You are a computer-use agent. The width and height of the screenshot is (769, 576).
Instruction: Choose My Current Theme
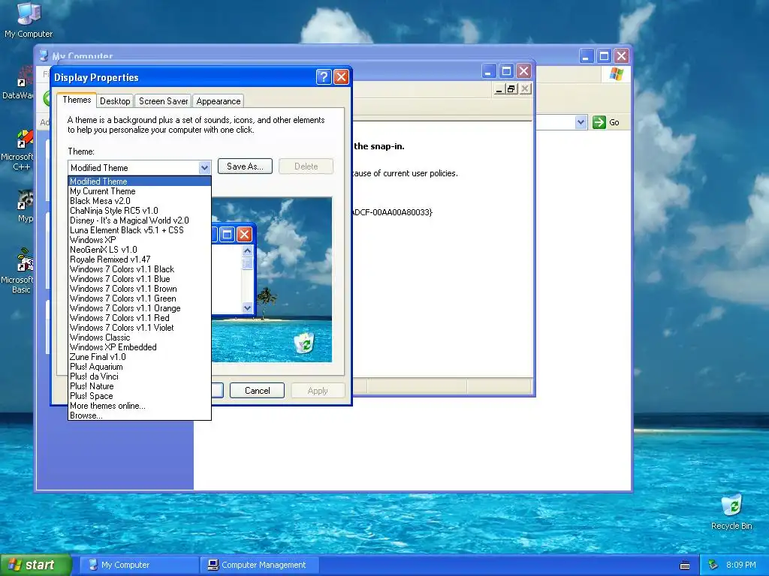tap(139, 191)
